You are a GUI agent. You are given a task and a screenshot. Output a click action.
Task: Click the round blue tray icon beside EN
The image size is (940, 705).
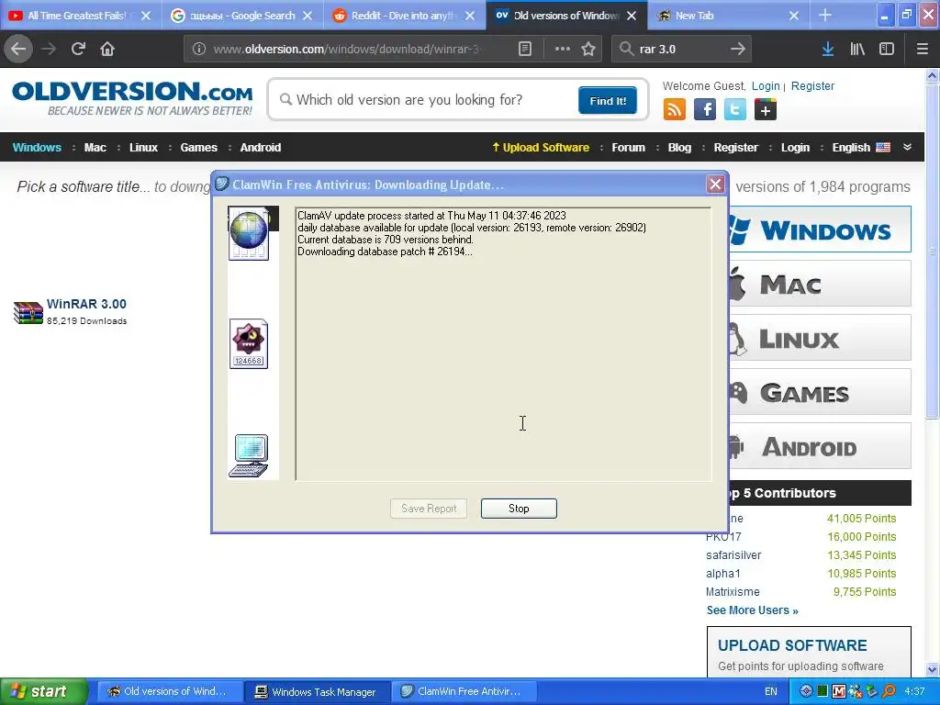click(806, 691)
